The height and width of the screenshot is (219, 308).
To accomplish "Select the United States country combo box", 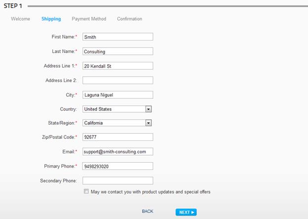I will coord(117,109).
